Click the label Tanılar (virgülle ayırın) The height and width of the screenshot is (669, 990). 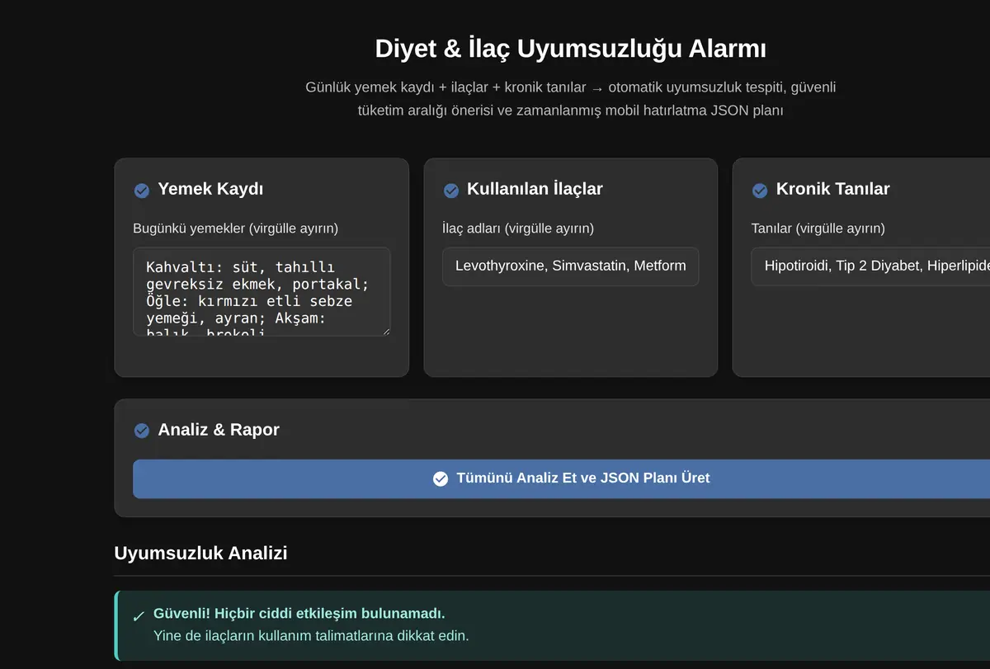818,228
